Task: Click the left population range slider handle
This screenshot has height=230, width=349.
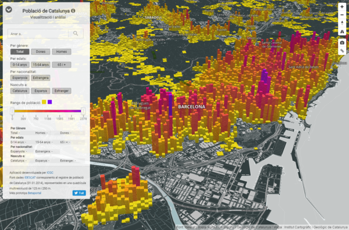Action: click(12, 111)
